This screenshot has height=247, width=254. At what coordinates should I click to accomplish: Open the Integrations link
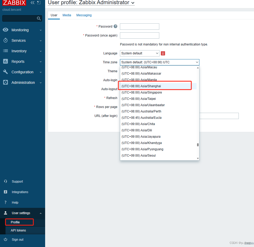point(20,192)
